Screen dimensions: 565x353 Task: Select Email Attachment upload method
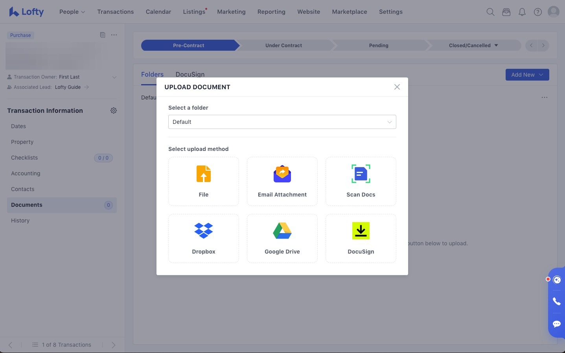pyautogui.click(x=282, y=181)
